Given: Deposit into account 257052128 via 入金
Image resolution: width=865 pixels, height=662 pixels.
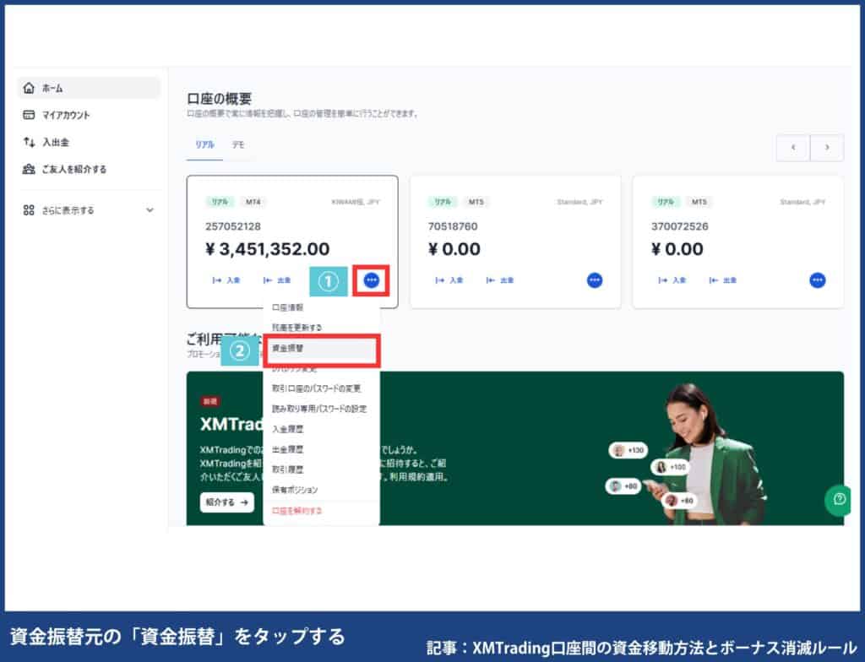Looking at the screenshot, I should pos(226,280).
